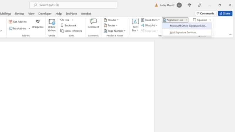Click the diamond premium icon

point(189,5)
